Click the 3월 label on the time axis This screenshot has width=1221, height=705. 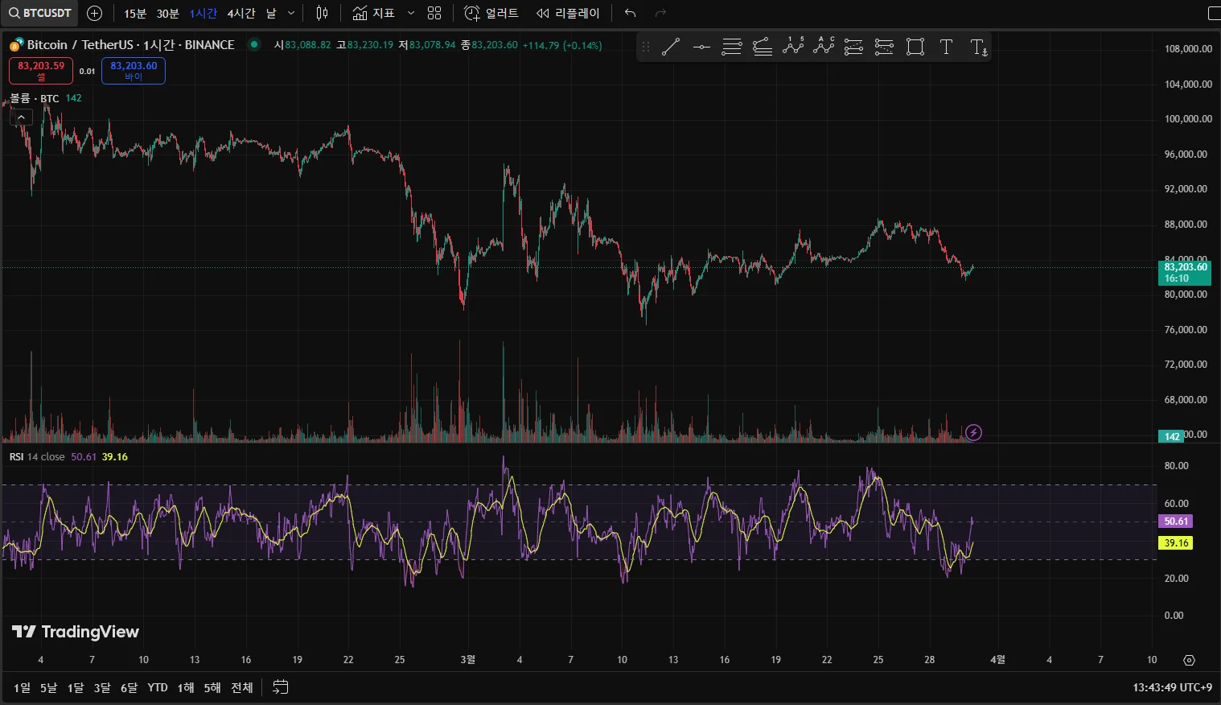coord(468,660)
